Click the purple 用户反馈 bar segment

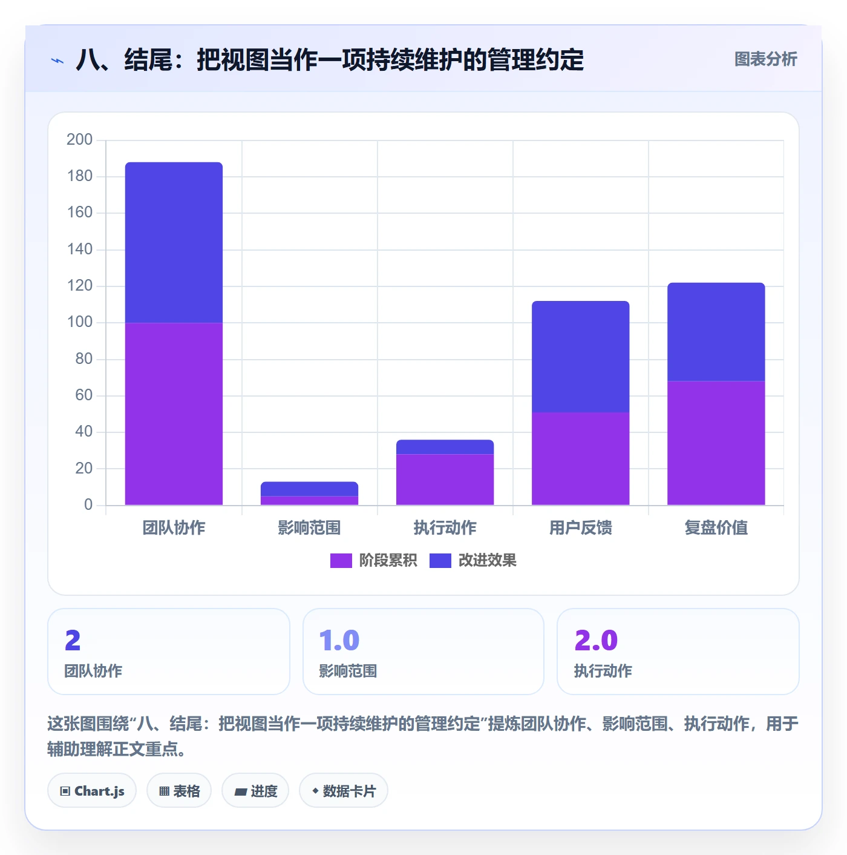click(x=580, y=458)
